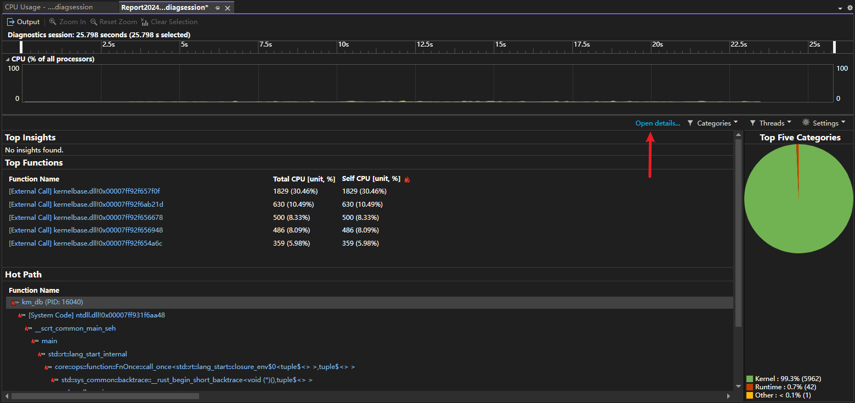Select the km_db (PID: 16040) row
The height and width of the screenshot is (403, 855).
pos(369,303)
